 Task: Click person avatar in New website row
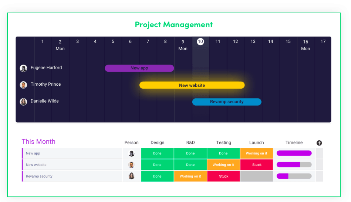point(131,165)
